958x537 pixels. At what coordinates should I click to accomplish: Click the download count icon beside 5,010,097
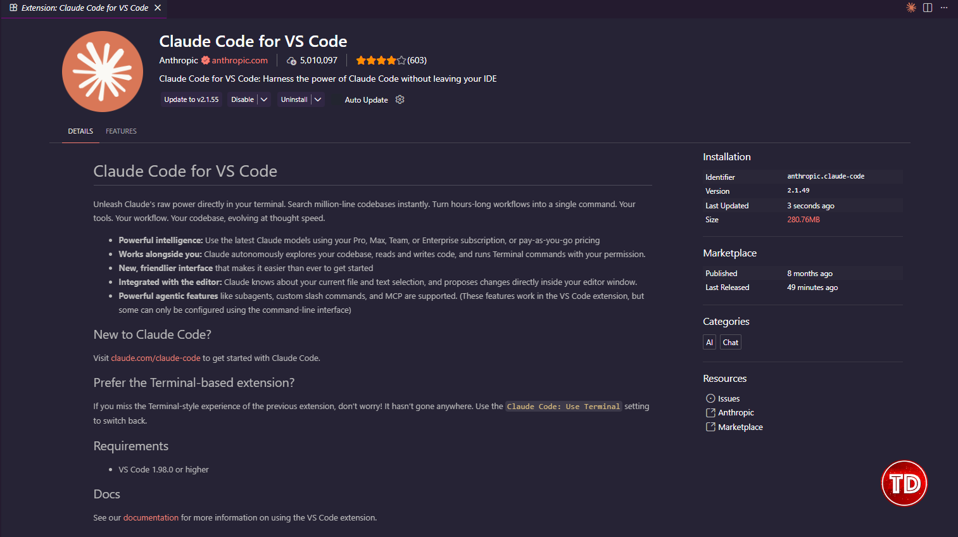pos(290,60)
